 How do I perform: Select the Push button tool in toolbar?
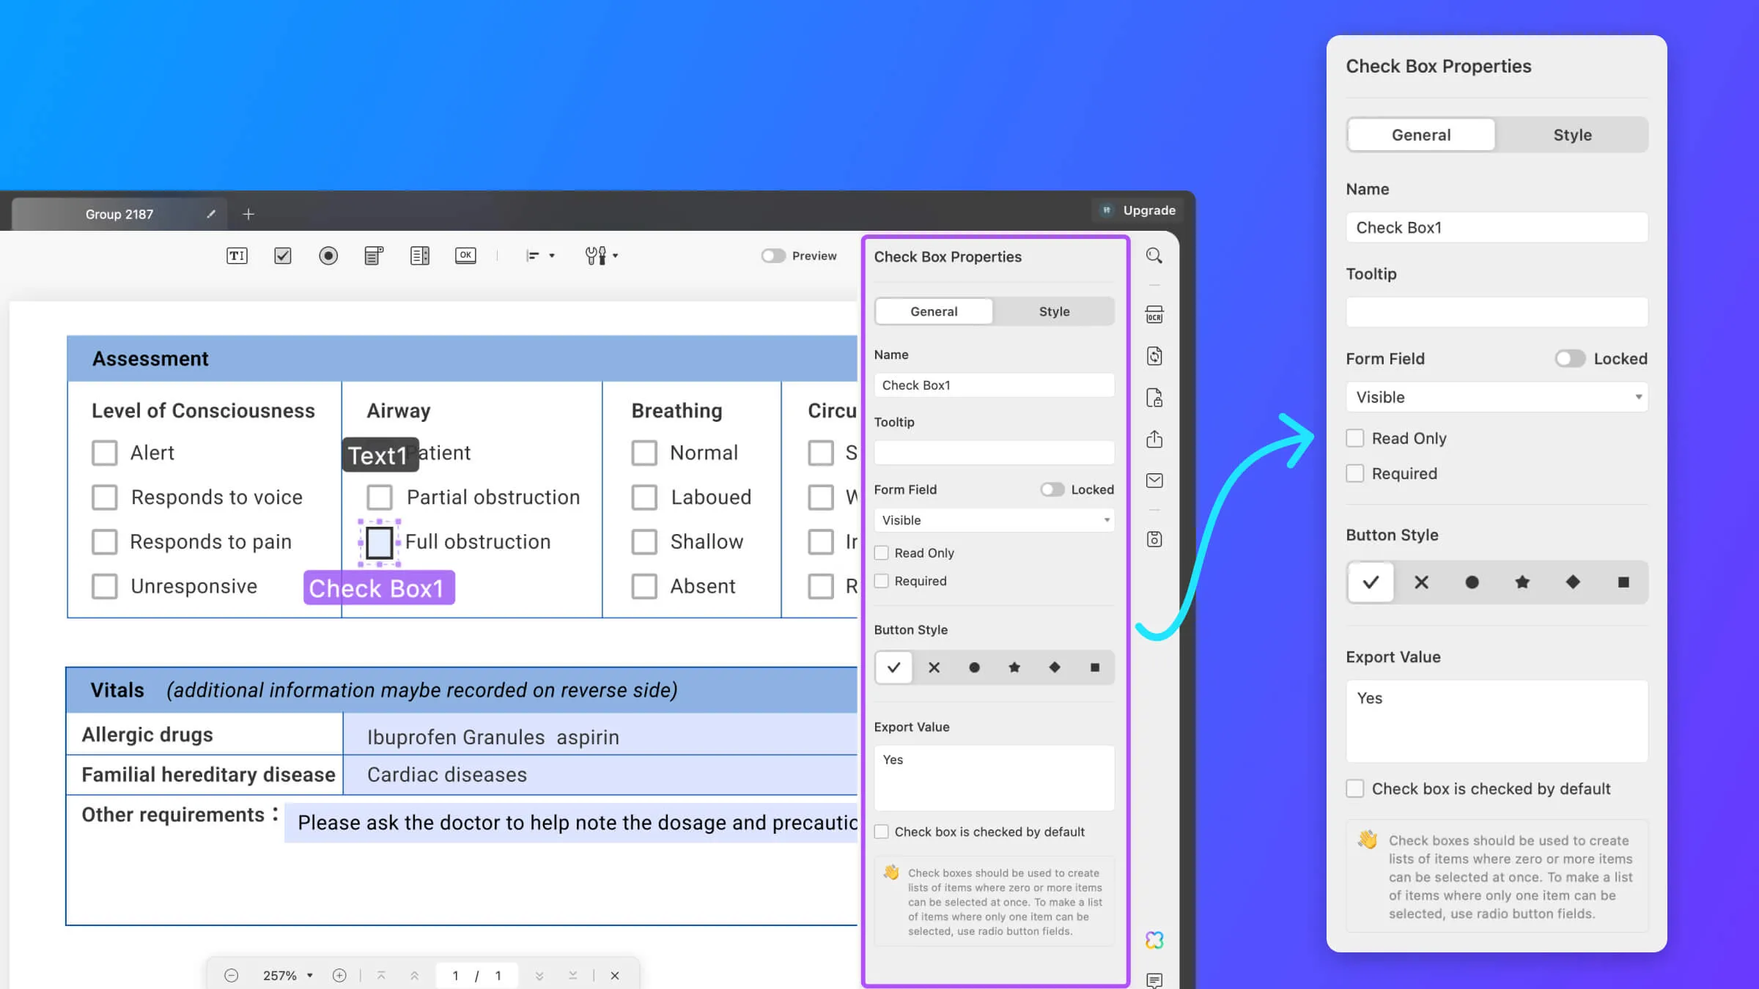click(465, 255)
